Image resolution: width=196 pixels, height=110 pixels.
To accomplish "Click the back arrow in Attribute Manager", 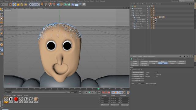I will (180, 56).
